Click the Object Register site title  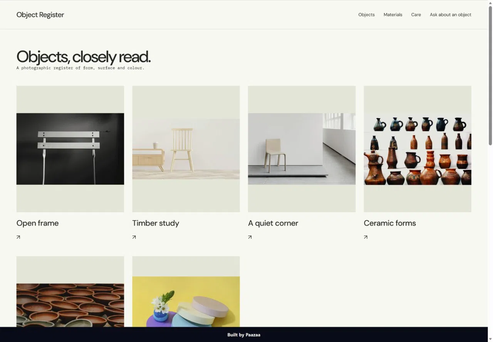coord(40,15)
